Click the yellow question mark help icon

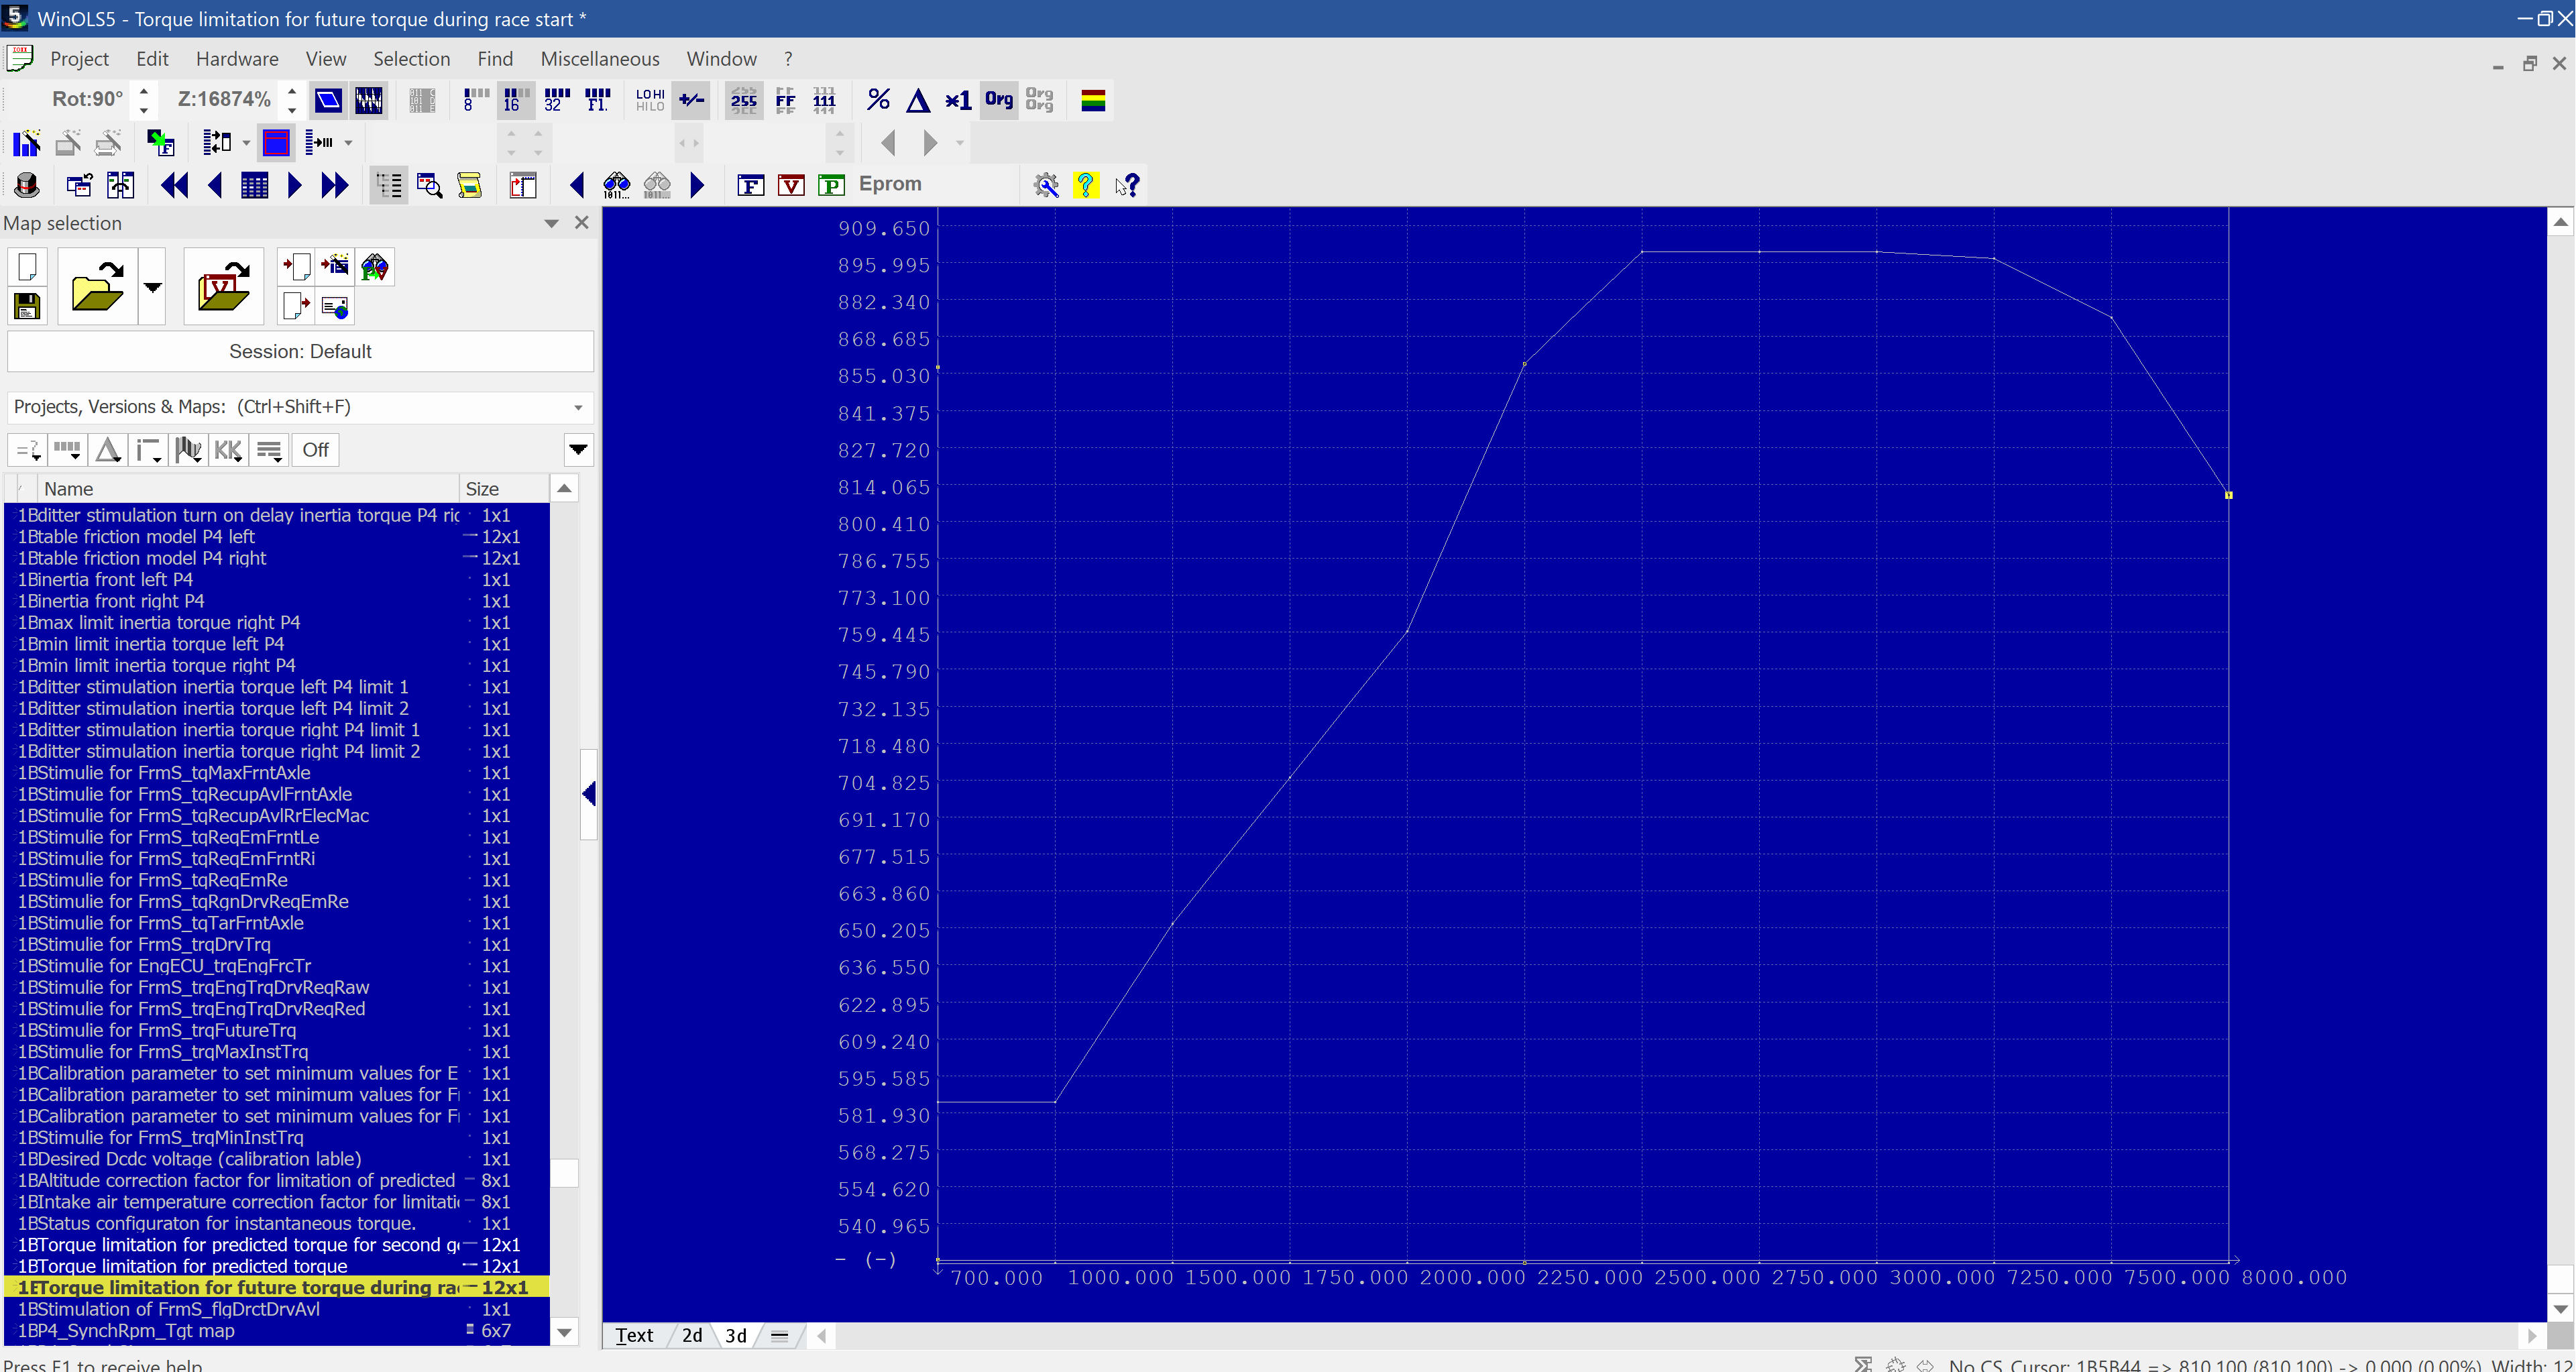1086,185
